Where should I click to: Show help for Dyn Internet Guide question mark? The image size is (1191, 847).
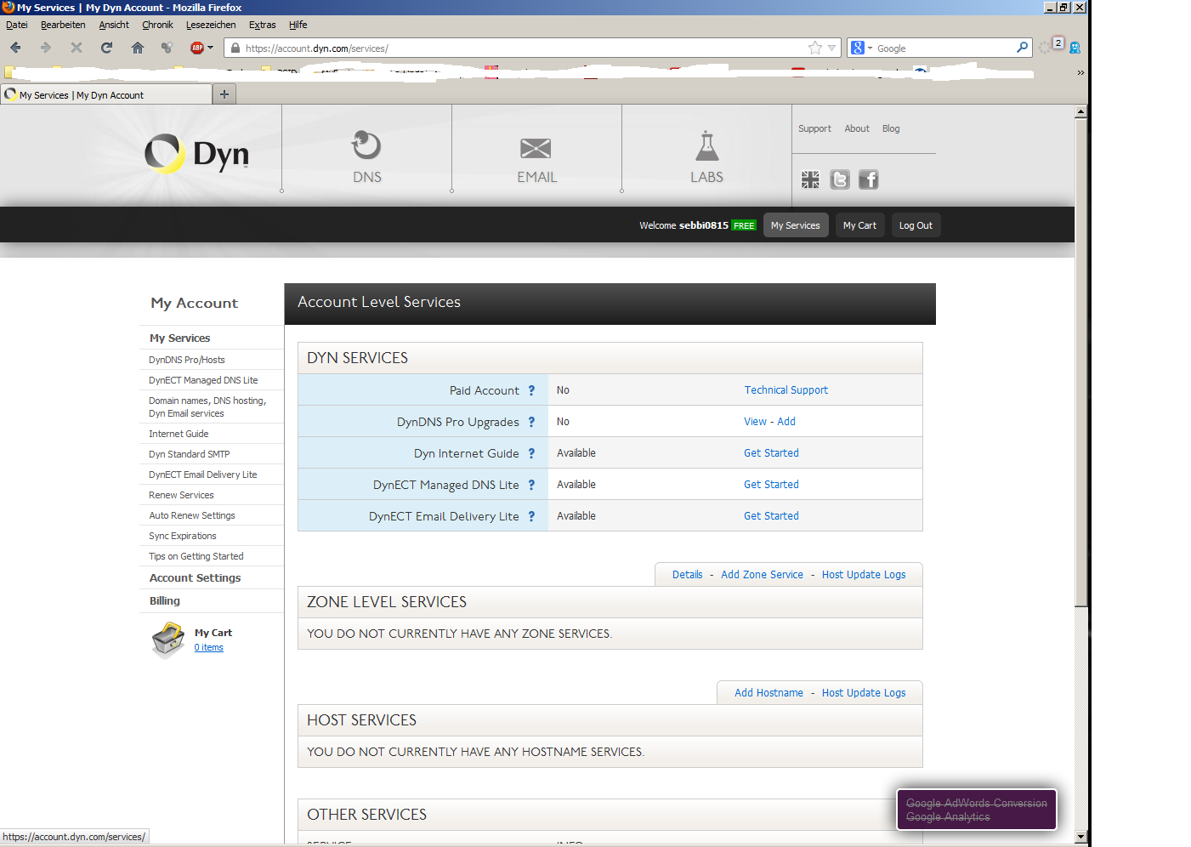(x=531, y=453)
